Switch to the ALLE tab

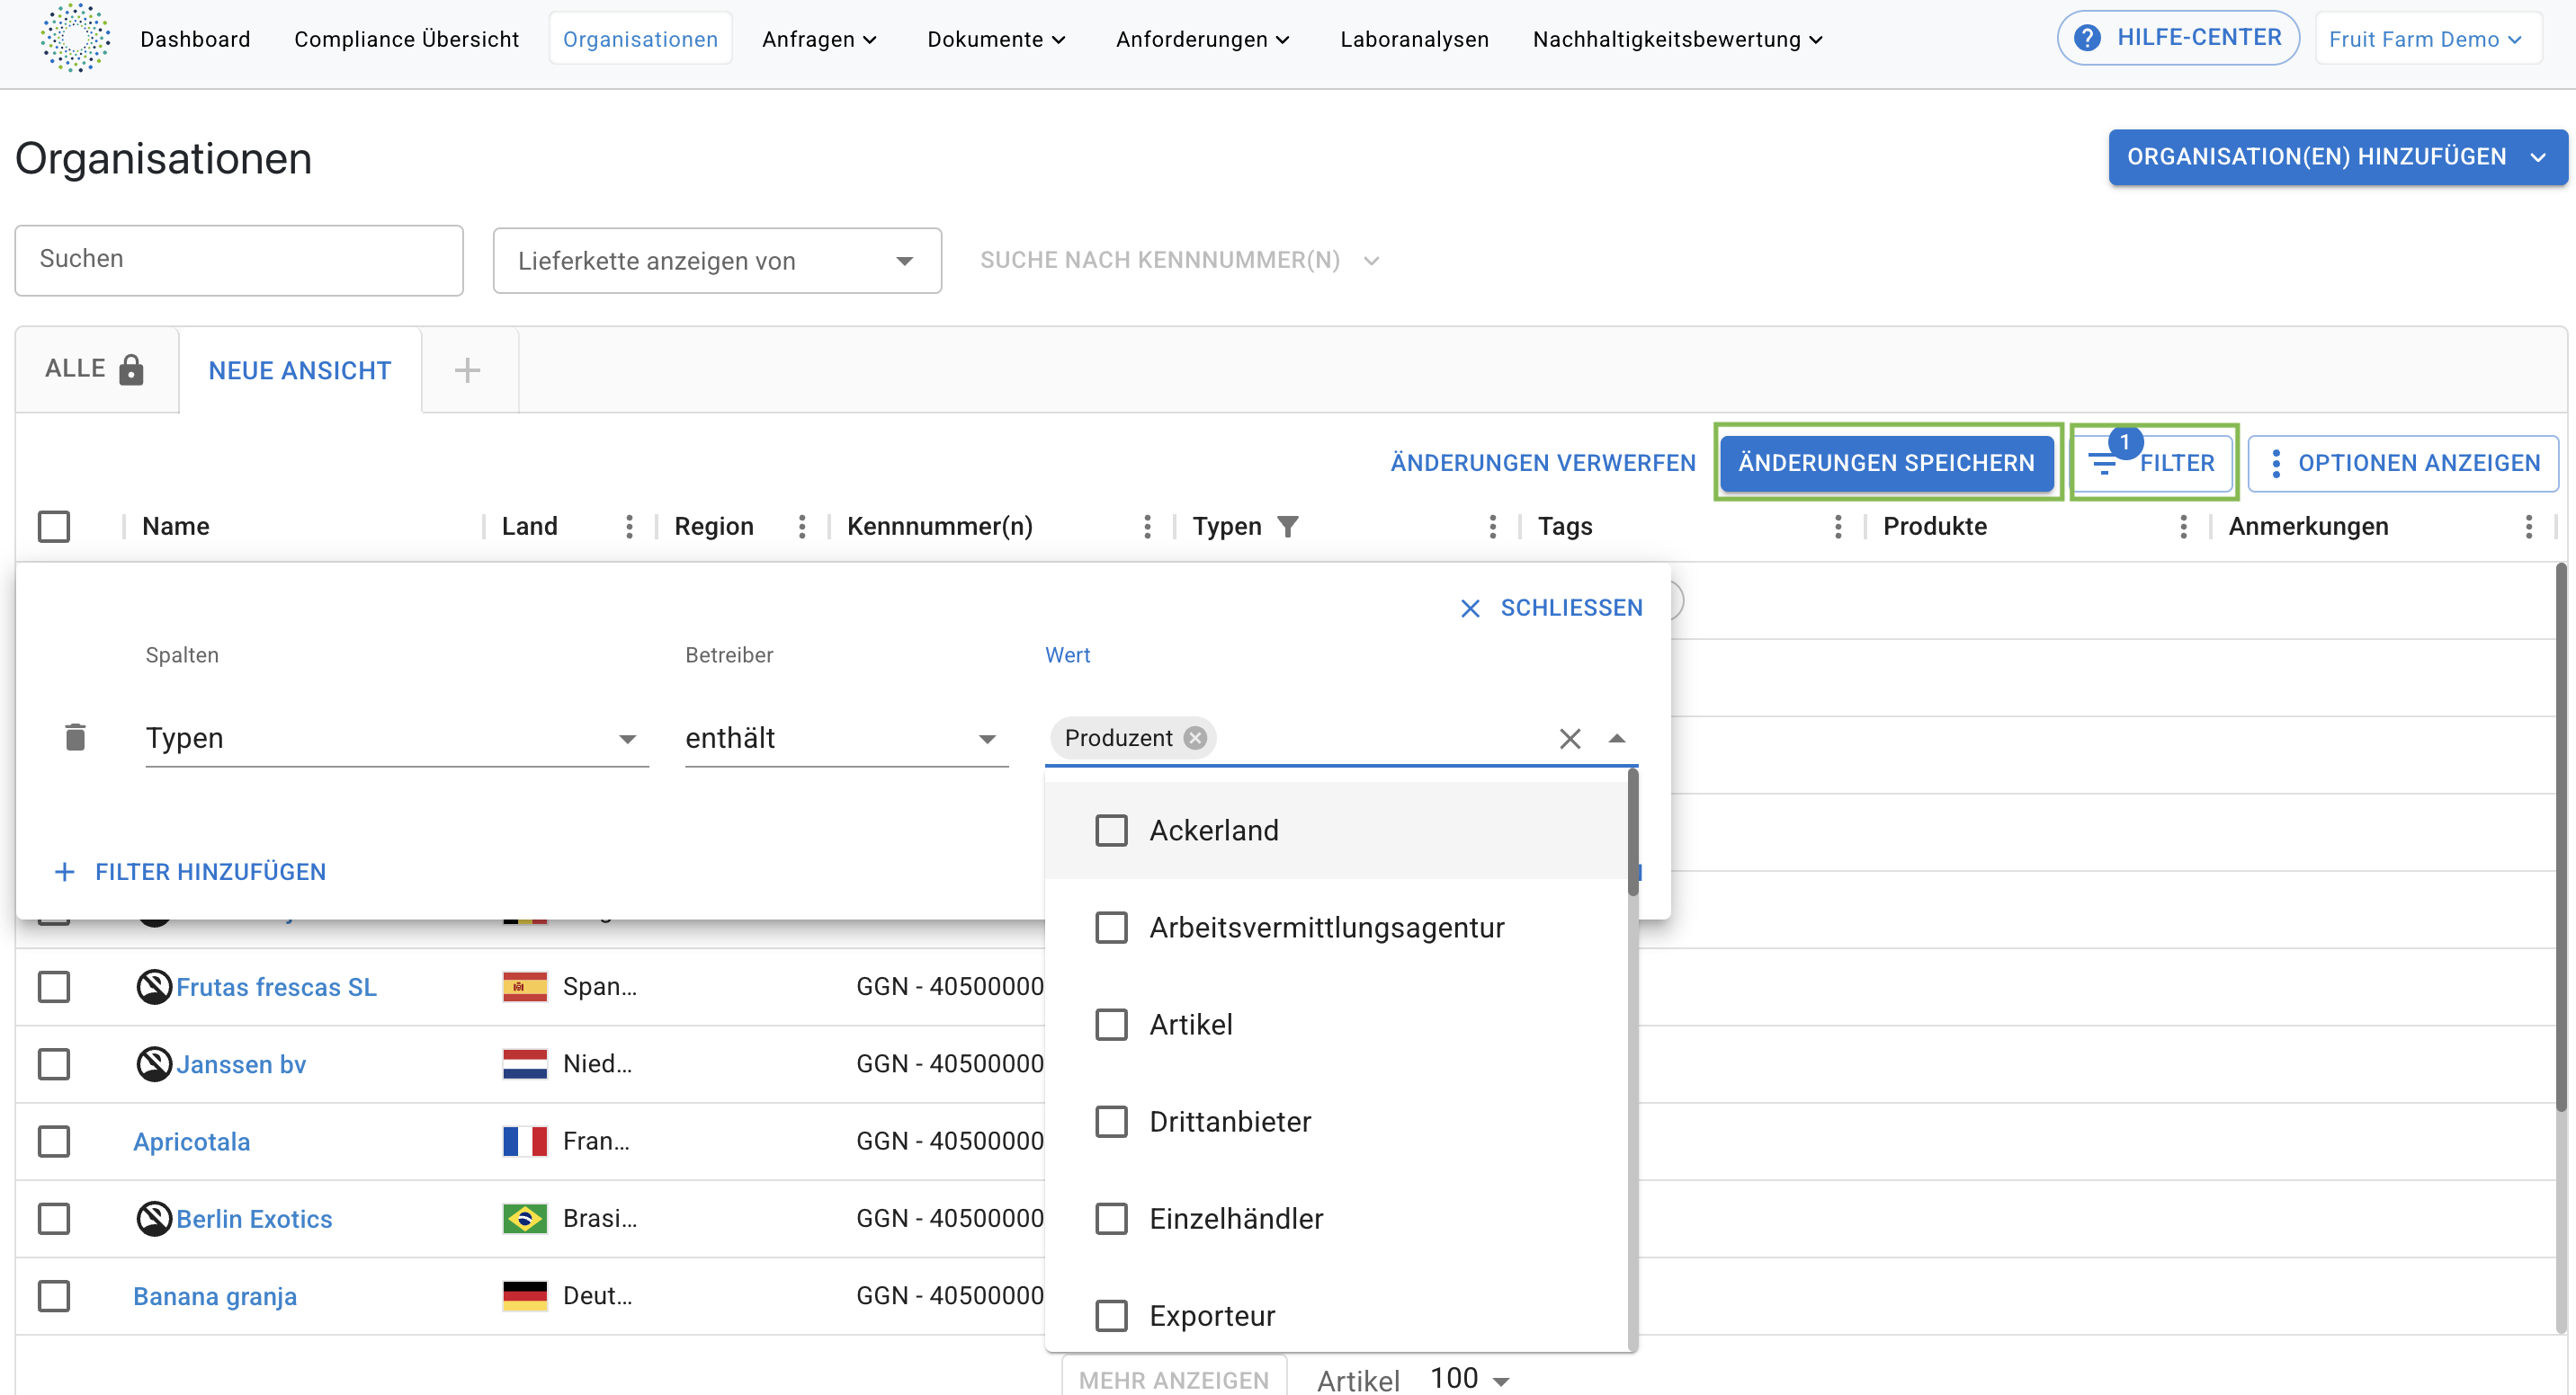point(97,369)
